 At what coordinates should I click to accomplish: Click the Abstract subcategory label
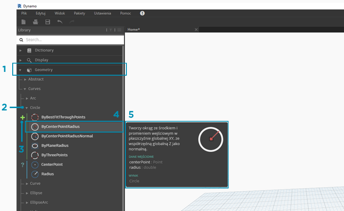pos(36,79)
